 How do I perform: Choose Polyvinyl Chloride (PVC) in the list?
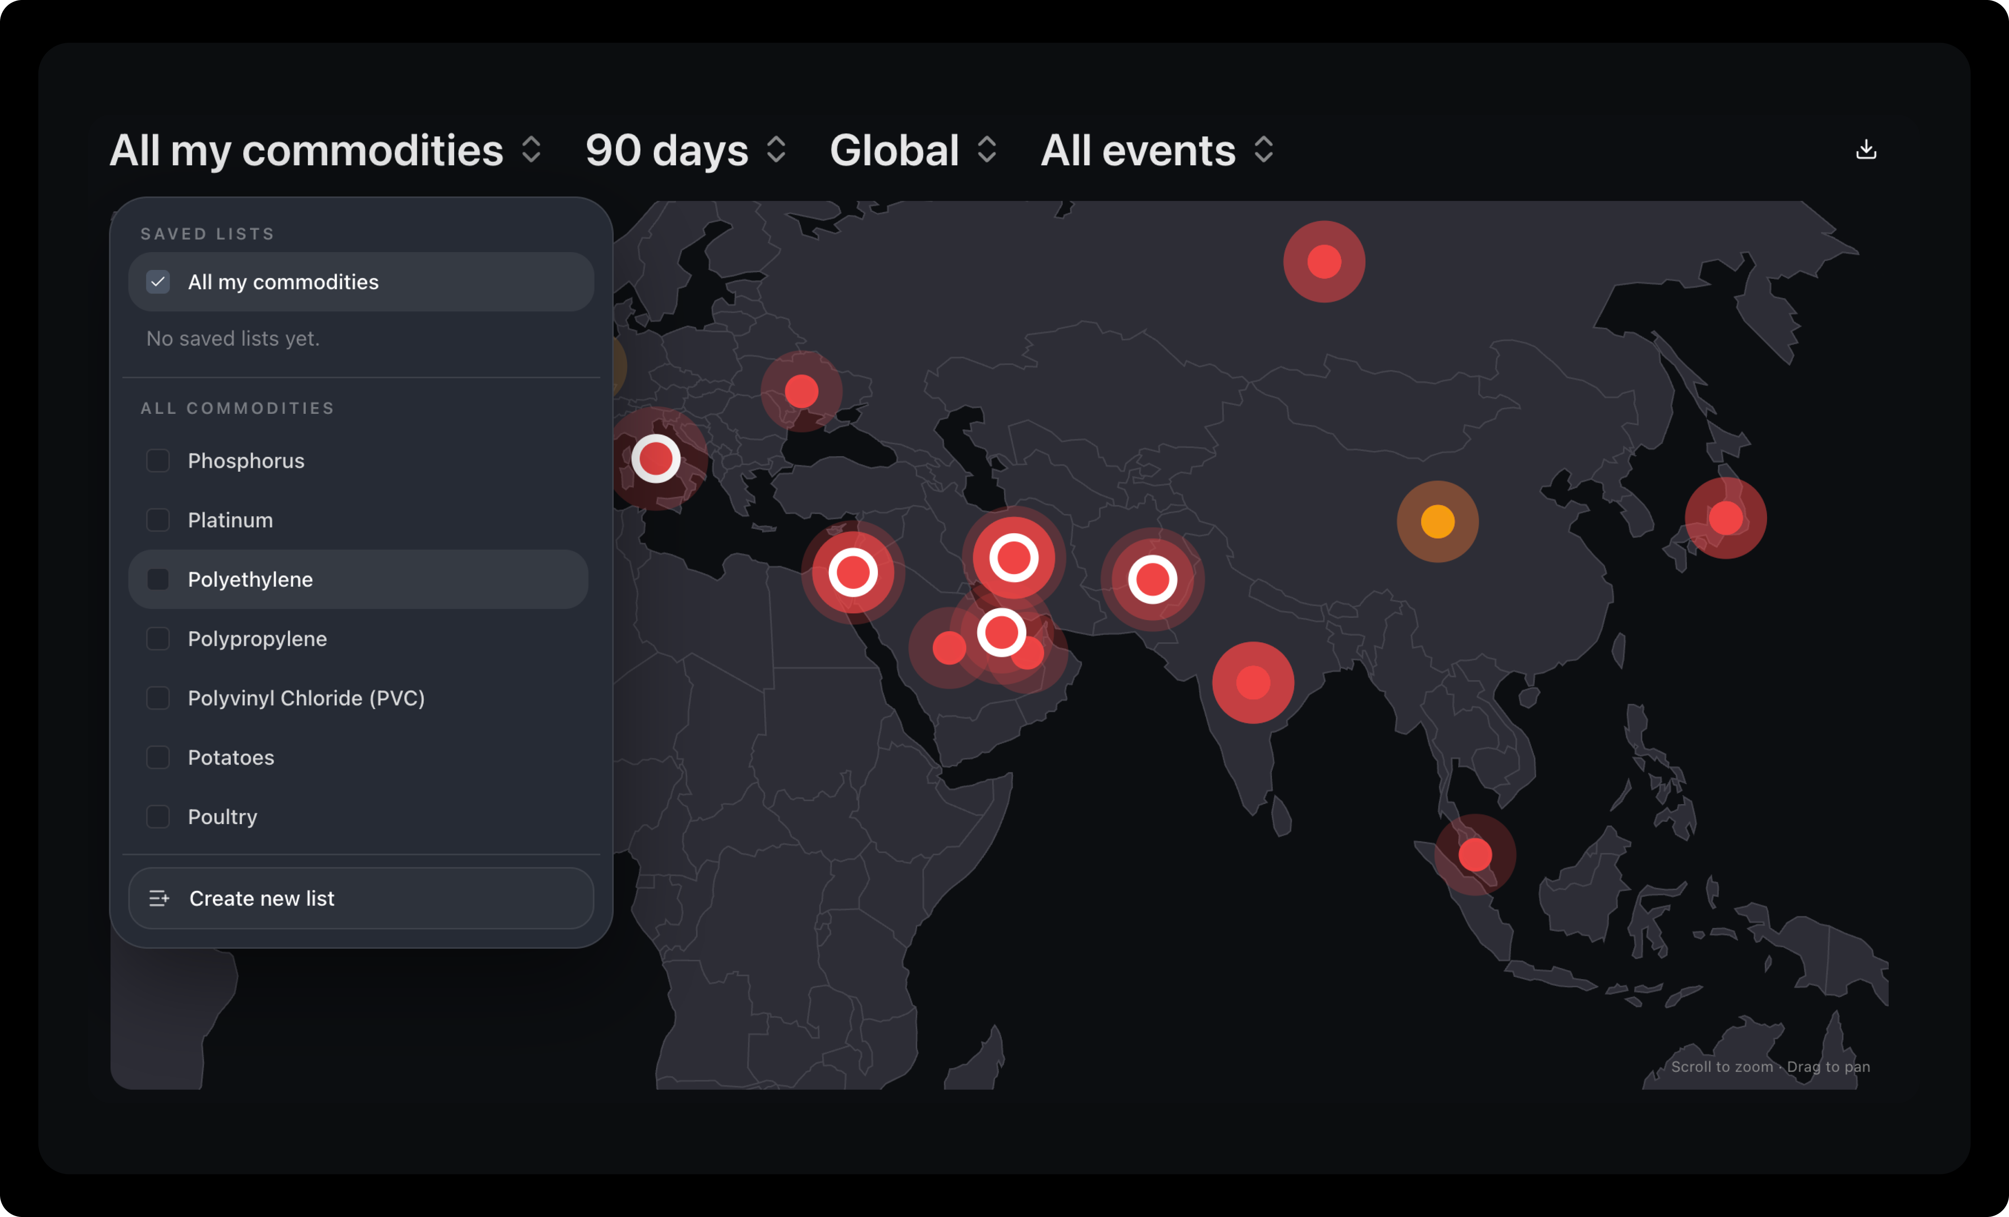pos(306,698)
